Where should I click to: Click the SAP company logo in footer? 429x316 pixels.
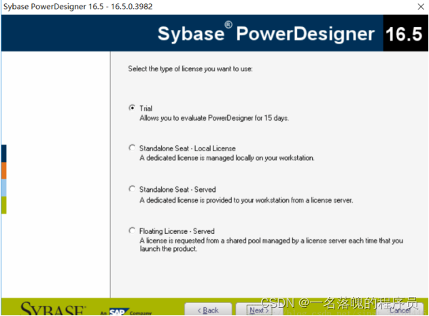[x=119, y=312]
